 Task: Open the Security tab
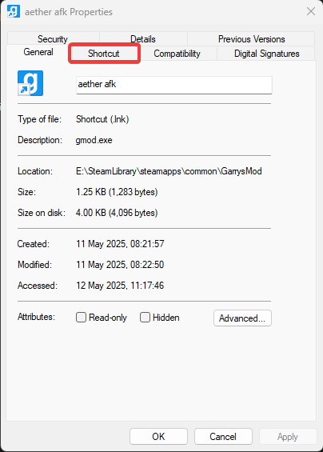click(x=53, y=38)
